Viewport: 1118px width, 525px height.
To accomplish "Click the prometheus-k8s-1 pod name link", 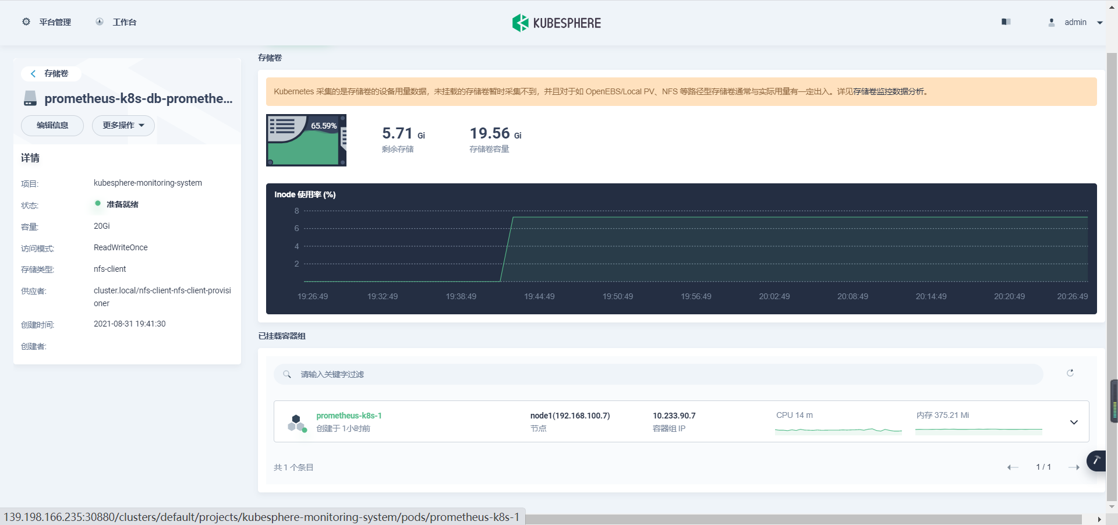I will (349, 416).
